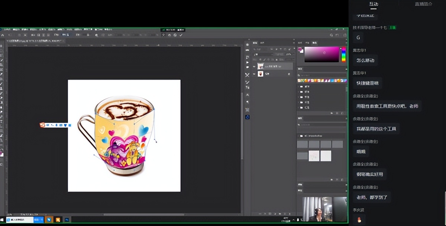Toggle visibility of the bottom cup layer

click(254, 74)
